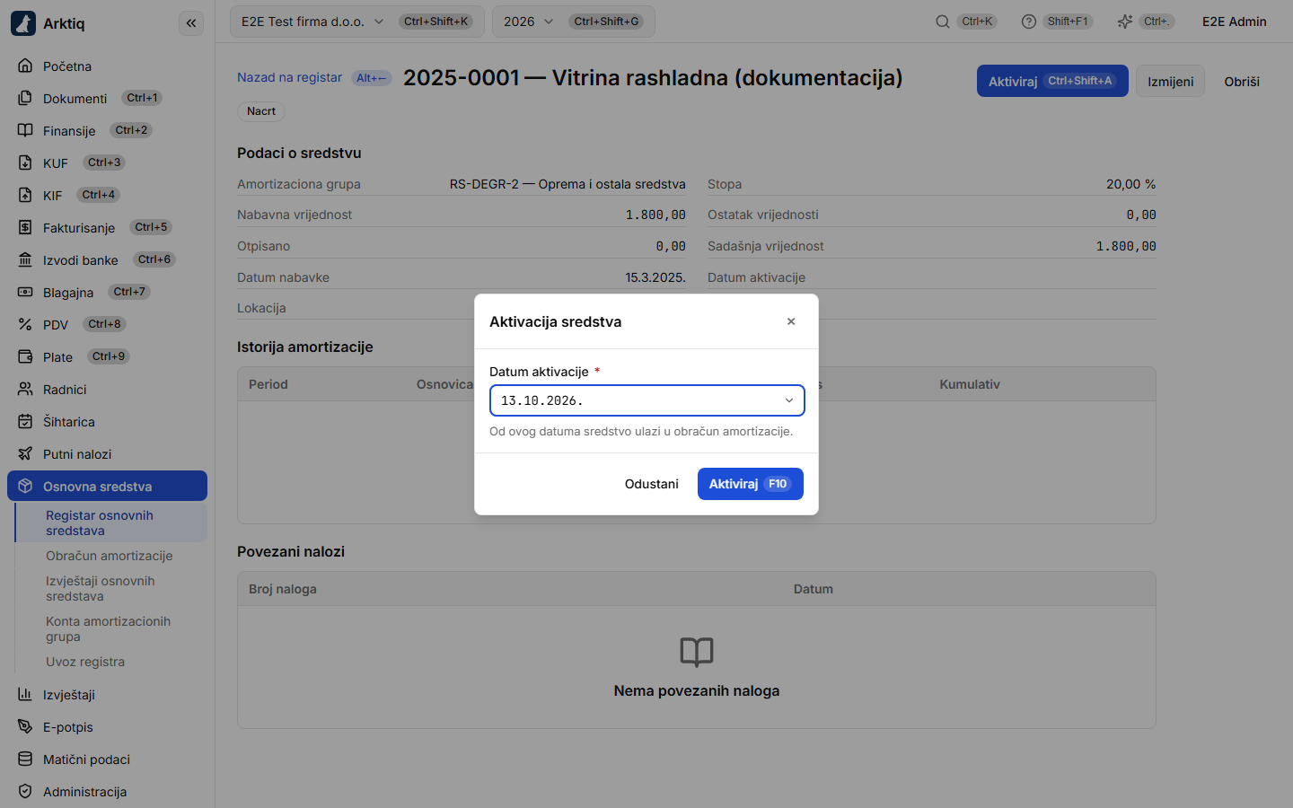Collapse the sidebar with double-chevron icon
1293x808 pixels.
click(191, 23)
